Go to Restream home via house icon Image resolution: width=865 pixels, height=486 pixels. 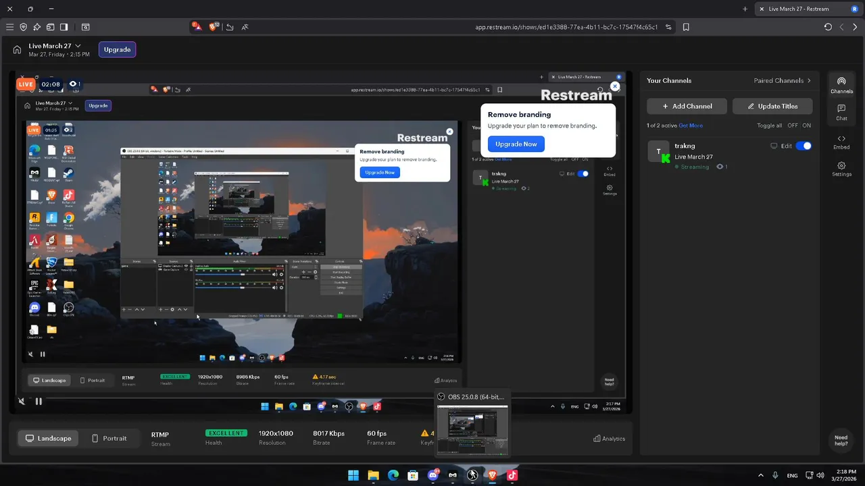17,49
